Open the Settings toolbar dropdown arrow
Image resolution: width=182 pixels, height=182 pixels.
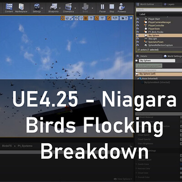tap(42, 8)
